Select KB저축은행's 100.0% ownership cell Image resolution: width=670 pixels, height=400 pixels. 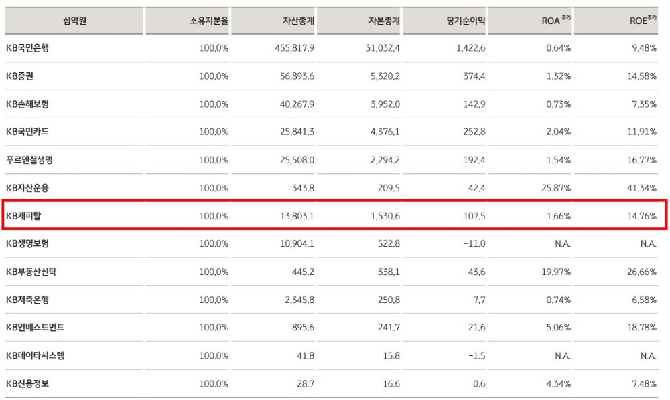214,300
